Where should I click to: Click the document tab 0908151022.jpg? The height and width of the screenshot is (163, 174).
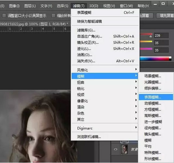(x=34, y=24)
